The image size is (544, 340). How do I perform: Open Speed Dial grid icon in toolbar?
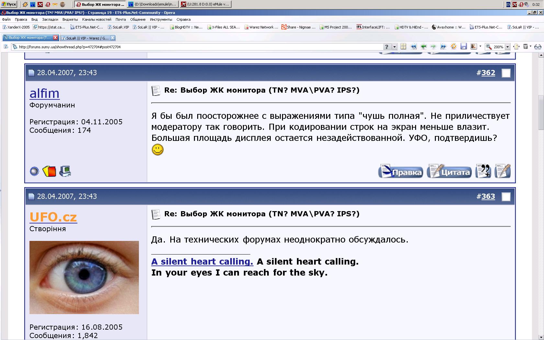tap(403, 47)
